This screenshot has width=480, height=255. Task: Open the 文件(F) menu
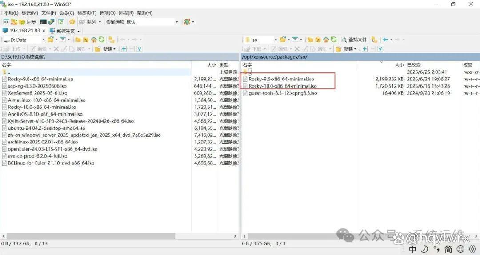(49, 13)
